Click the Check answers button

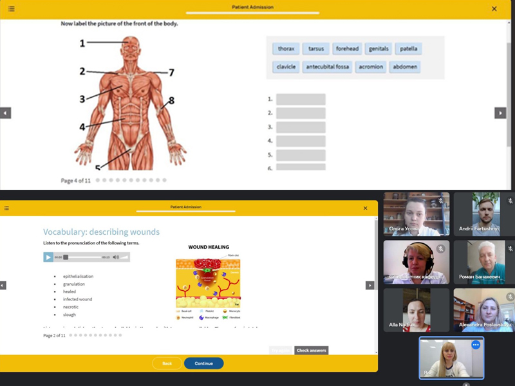pos(311,351)
